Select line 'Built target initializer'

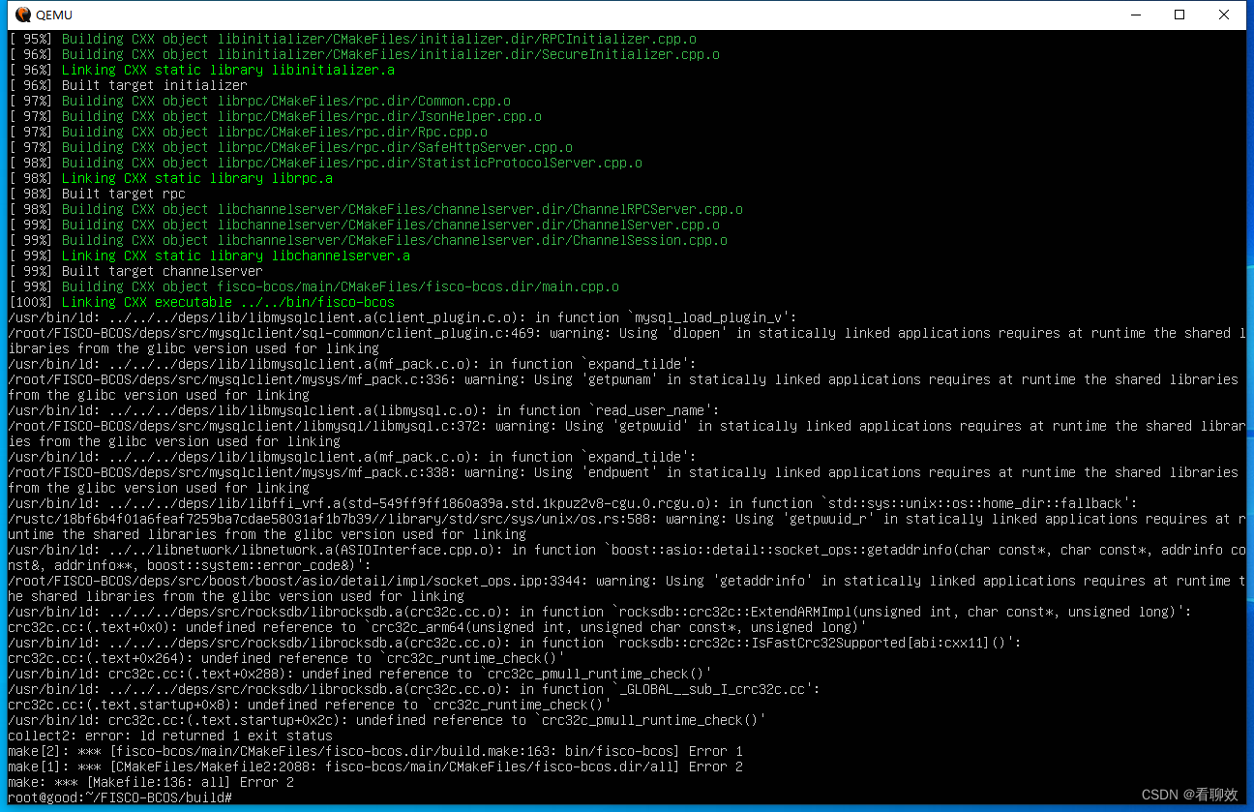pyautogui.click(x=128, y=85)
